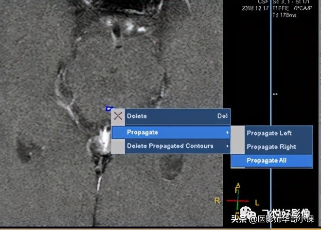Click Propagate All in submenu
Viewport: 321px width, 230px height.
[x=266, y=161]
